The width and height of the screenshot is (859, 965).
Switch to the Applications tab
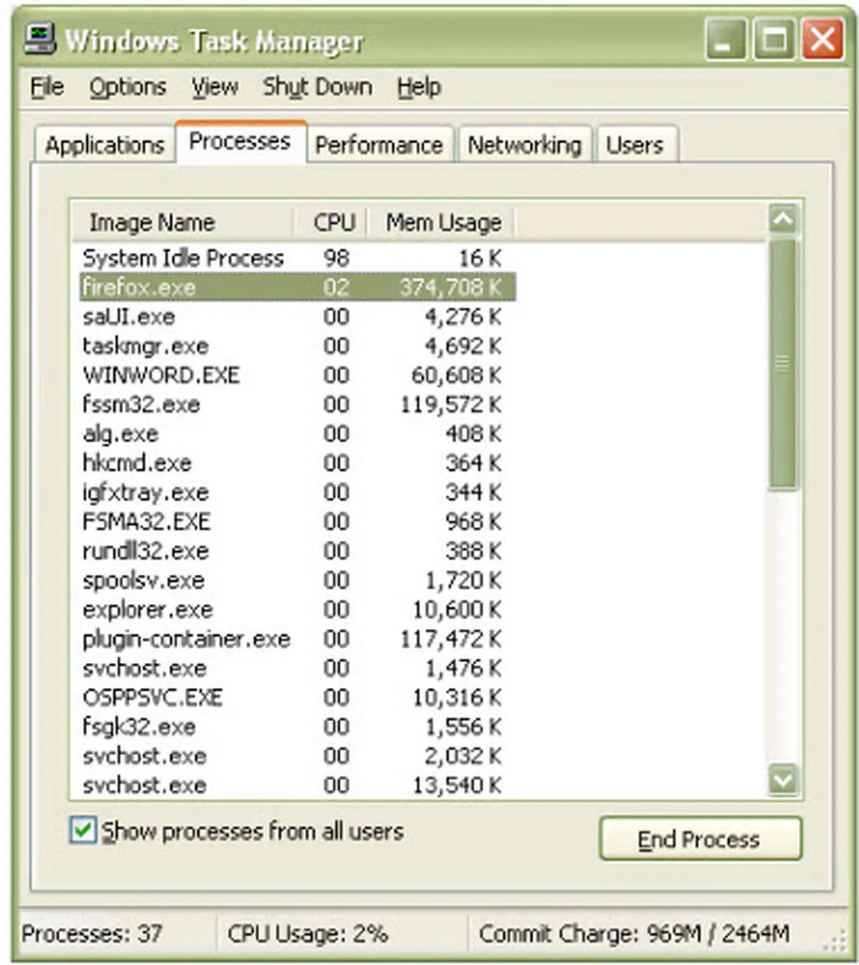click(x=105, y=145)
